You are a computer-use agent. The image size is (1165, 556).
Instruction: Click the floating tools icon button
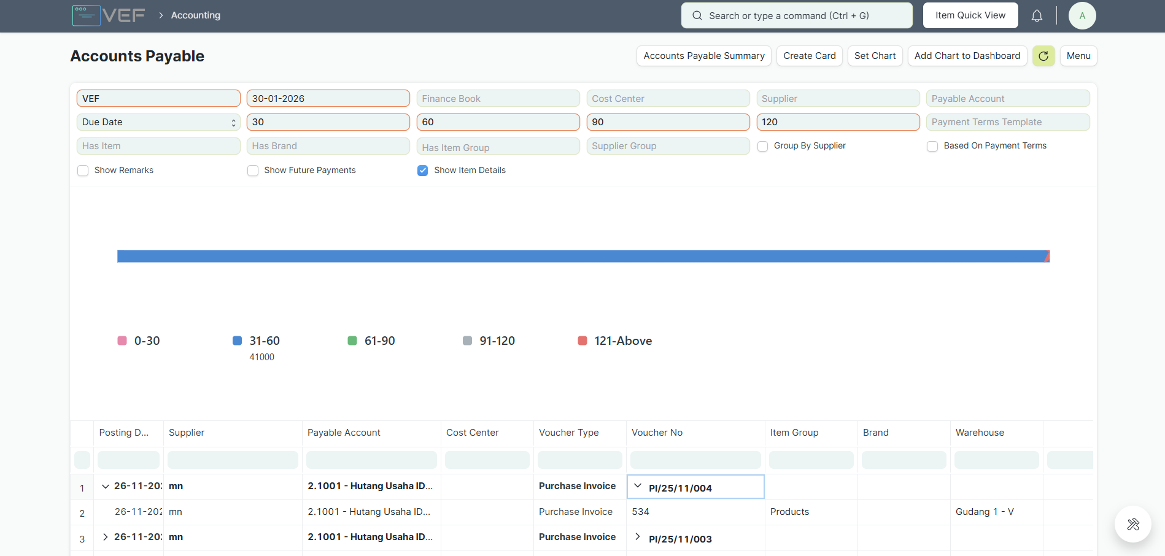(x=1132, y=524)
